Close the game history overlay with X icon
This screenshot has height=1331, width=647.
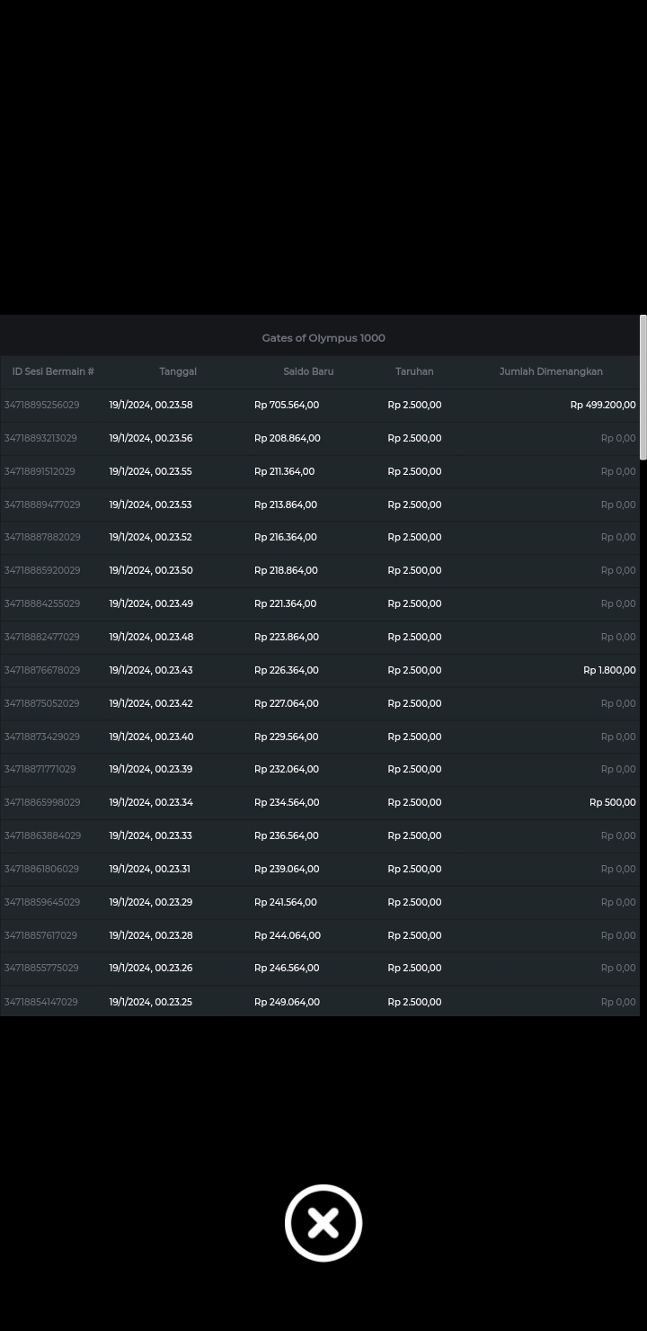[x=323, y=1223]
